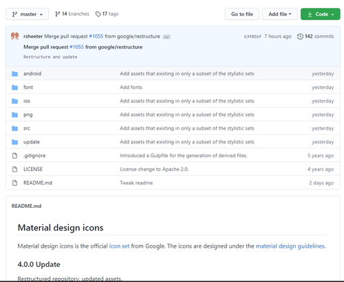
Task: Open the 'Add fonts' commit message
Action: (x=131, y=87)
